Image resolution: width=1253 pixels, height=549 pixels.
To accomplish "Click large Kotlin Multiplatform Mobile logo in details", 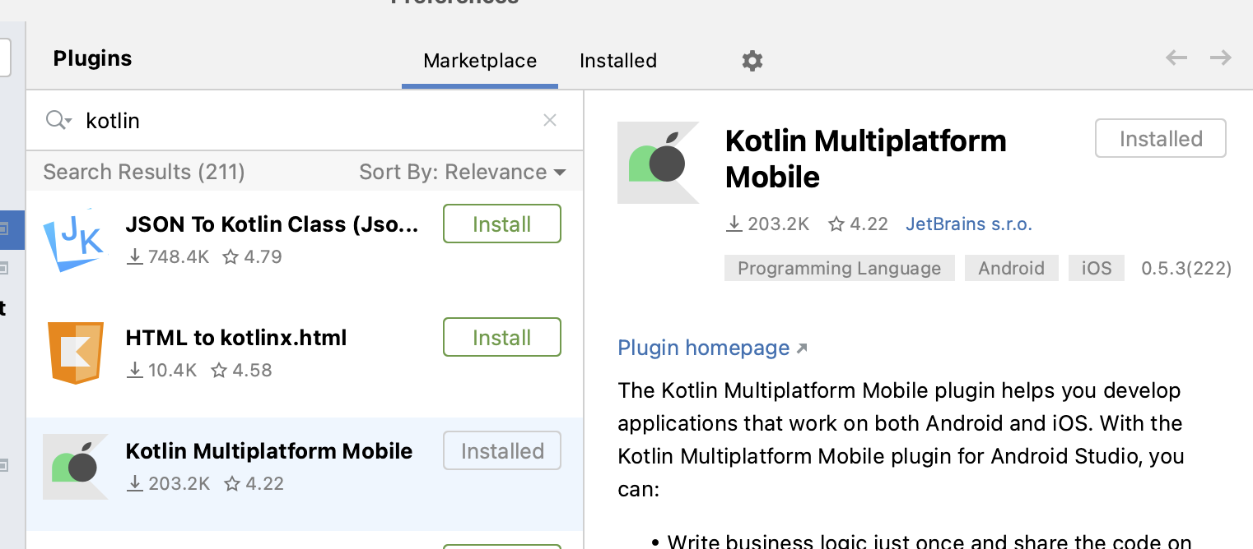I will click(658, 163).
